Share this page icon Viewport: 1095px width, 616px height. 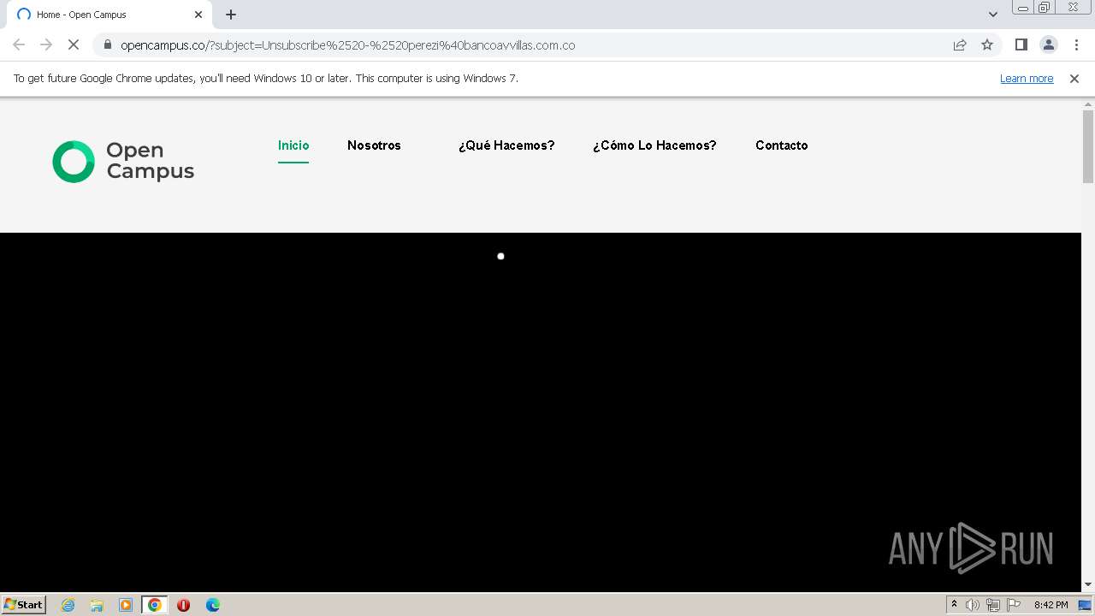(960, 44)
